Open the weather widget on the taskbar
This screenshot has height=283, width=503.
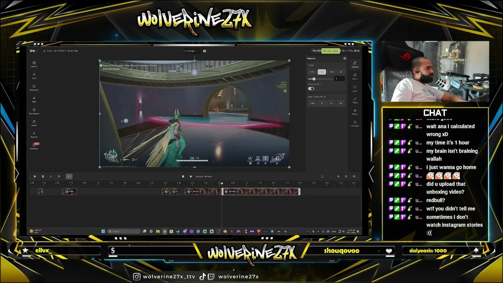pyautogui.click(x=36, y=231)
